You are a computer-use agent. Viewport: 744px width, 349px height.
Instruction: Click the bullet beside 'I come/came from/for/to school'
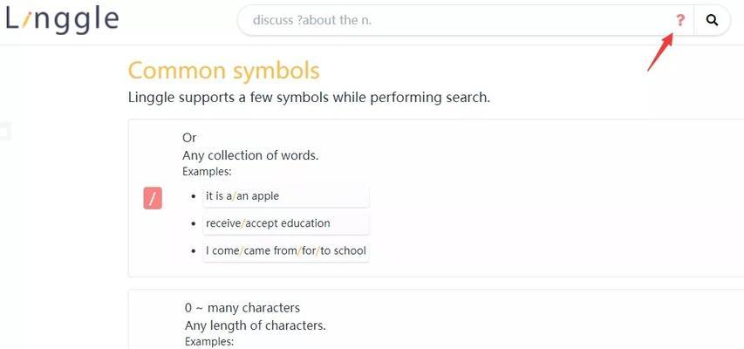pyautogui.click(x=194, y=251)
